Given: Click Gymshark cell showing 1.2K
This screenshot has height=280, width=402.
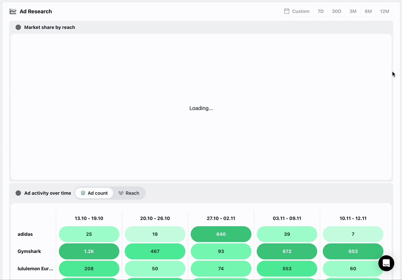Looking at the screenshot, I should click(x=89, y=251).
